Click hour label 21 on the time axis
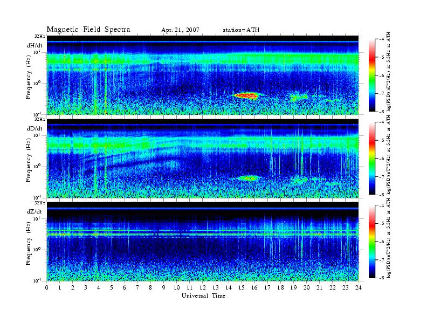The image size is (427, 330). click(320, 287)
